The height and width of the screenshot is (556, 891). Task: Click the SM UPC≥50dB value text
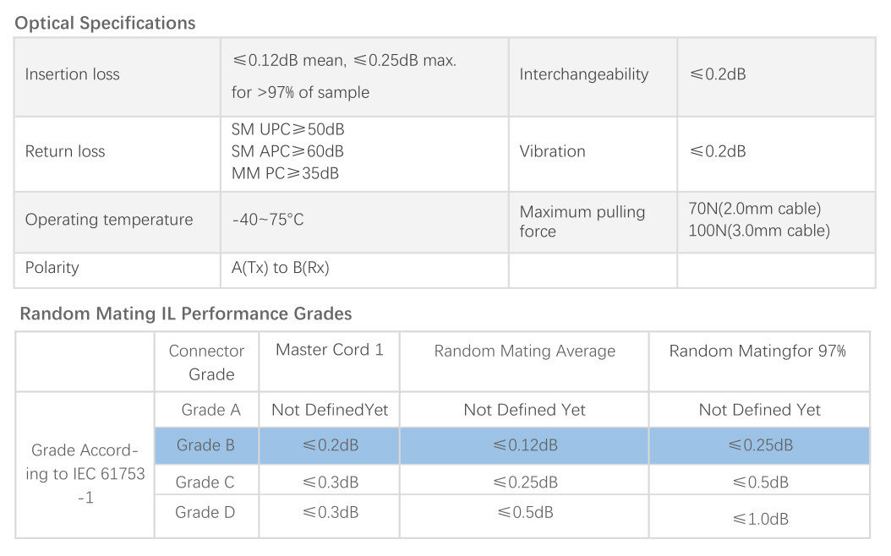tap(287, 130)
